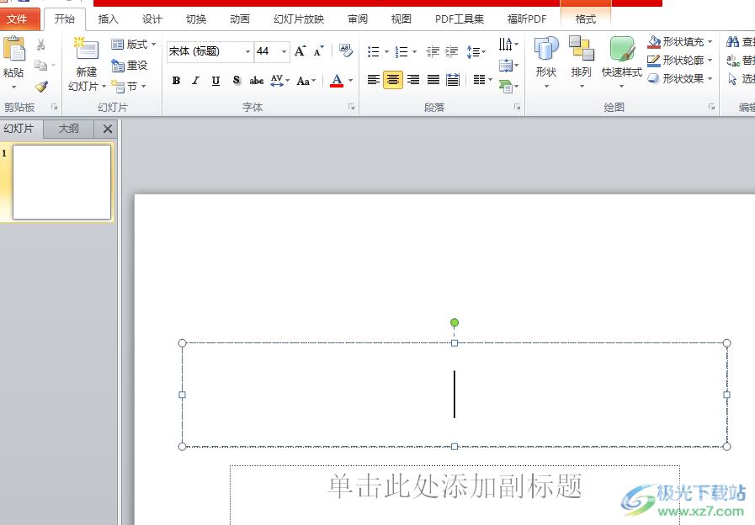
Task: Open the 排列 arrange tool
Action: (581, 61)
